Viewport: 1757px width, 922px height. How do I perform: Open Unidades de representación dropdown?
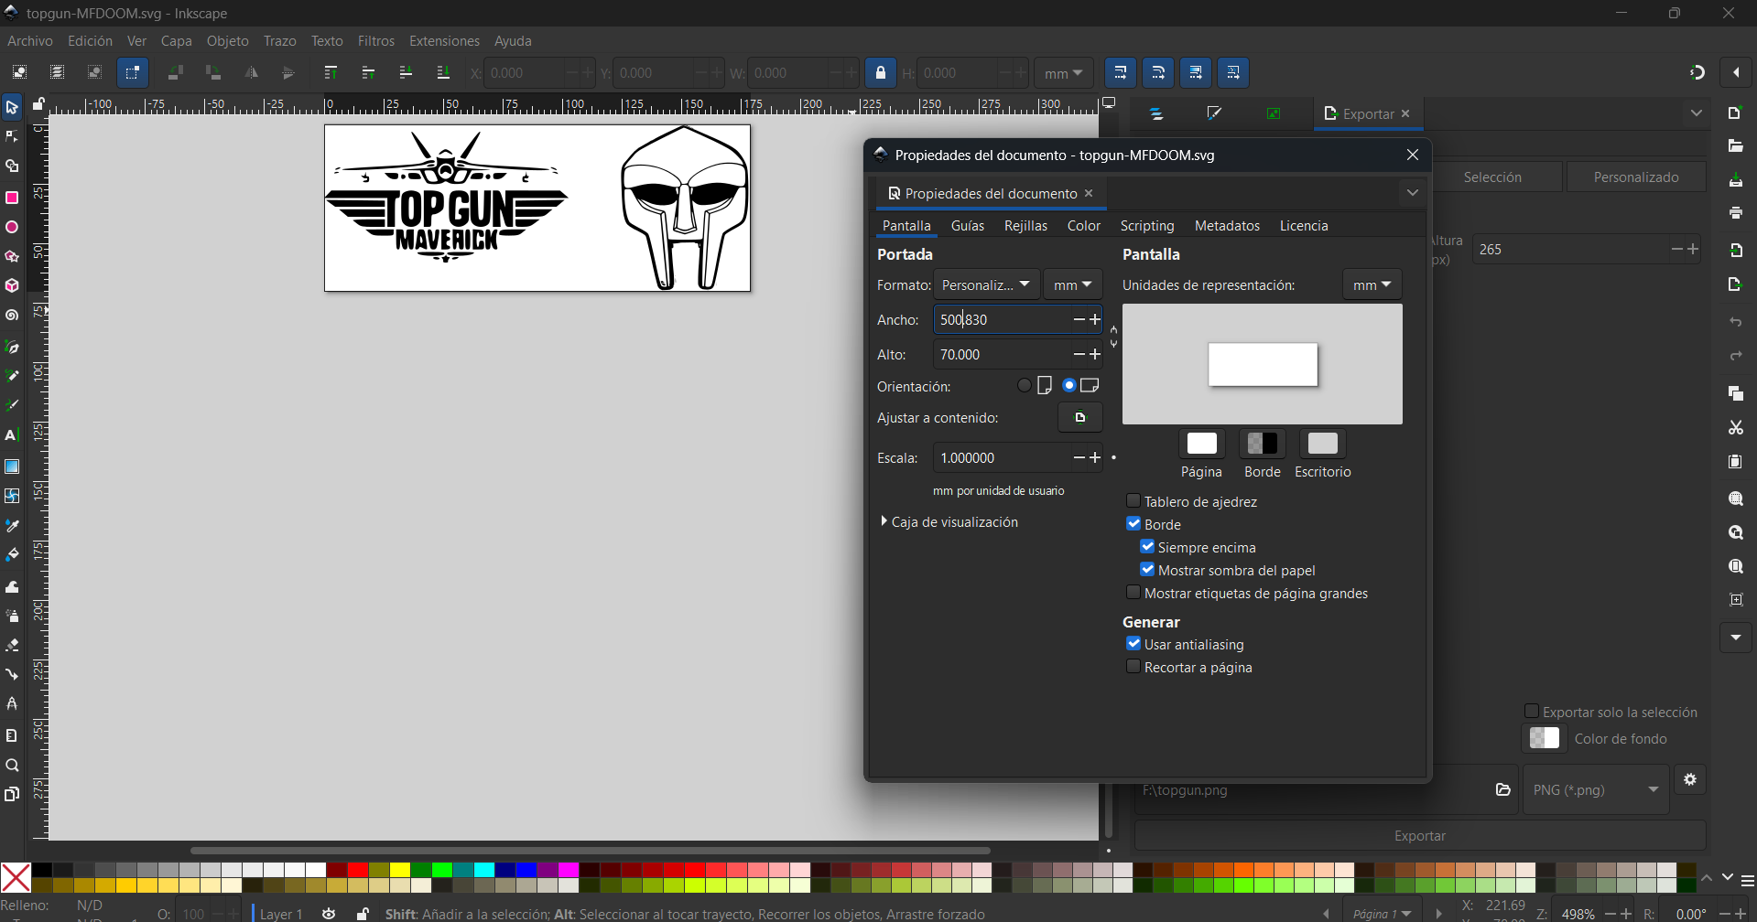(x=1372, y=284)
